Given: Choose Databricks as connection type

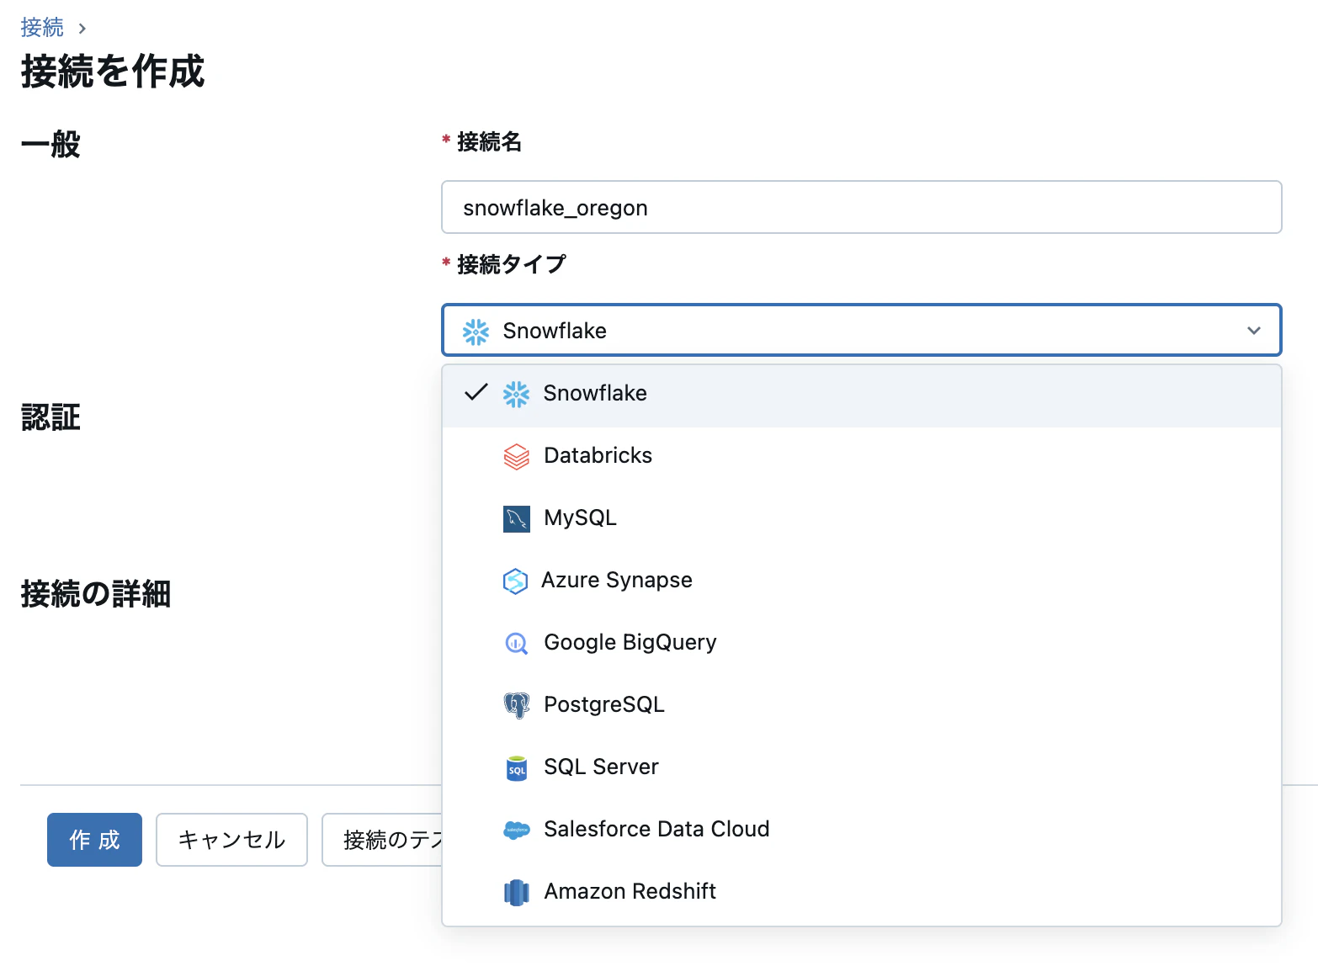Looking at the screenshot, I should [x=861, y=456].
